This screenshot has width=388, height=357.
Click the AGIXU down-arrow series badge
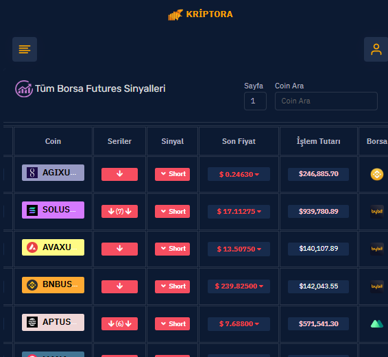(x=119, y=174)
